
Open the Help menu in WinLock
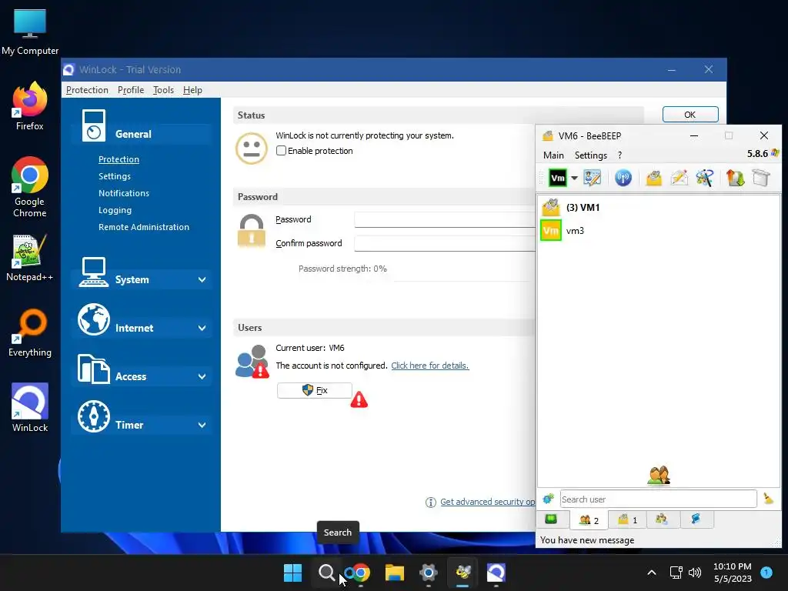point(192,90)
